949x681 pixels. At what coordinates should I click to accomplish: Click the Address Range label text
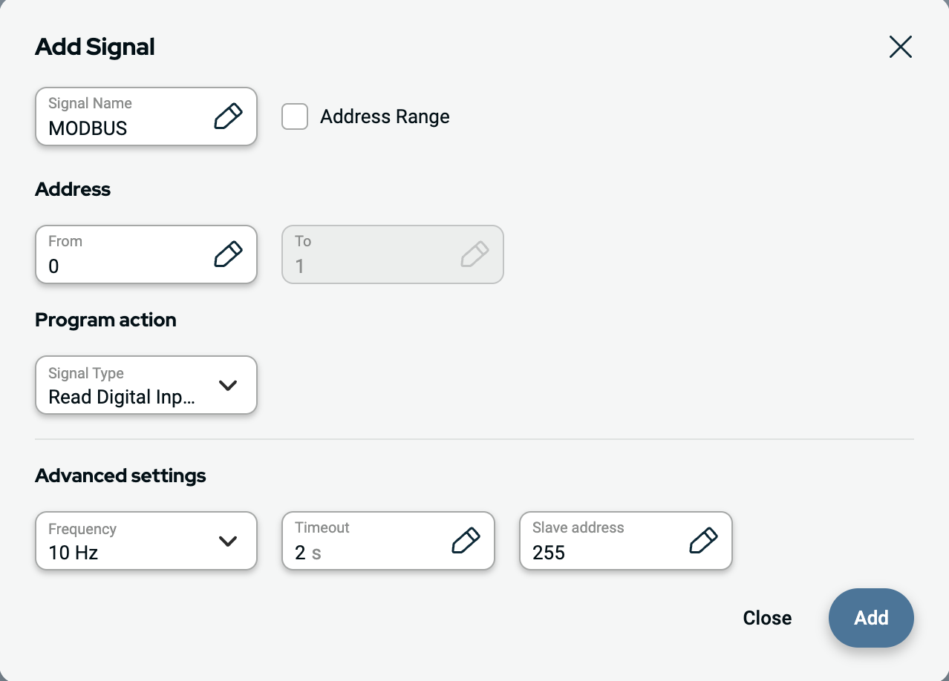tap(385, 117)
